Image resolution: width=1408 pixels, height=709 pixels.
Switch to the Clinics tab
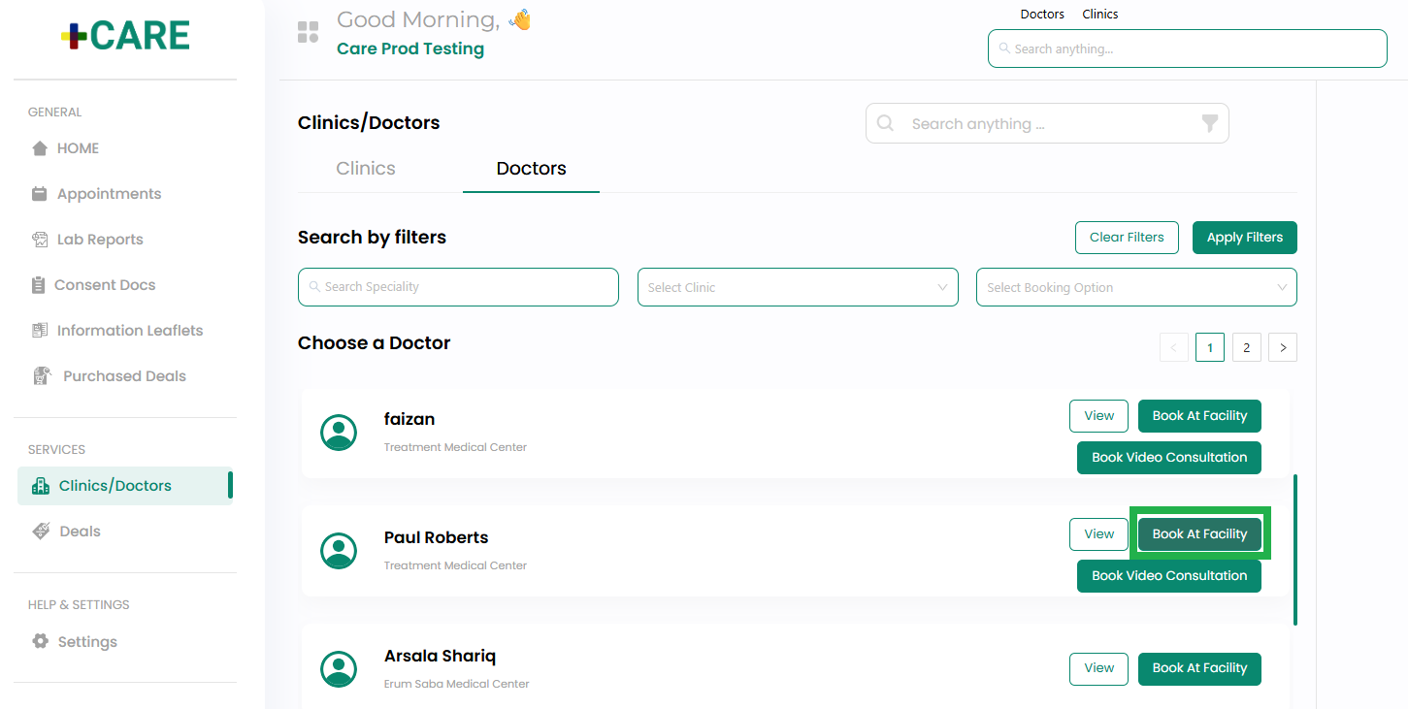pyautogui.click(x=366, y=168)
